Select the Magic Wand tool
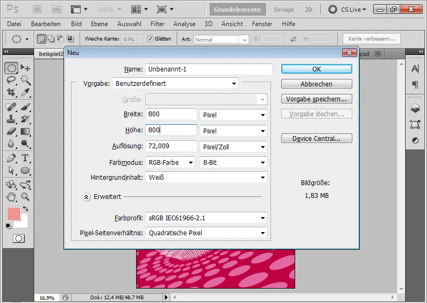Image resolution: width=427 pixels, height=303 pixels. 25,80
